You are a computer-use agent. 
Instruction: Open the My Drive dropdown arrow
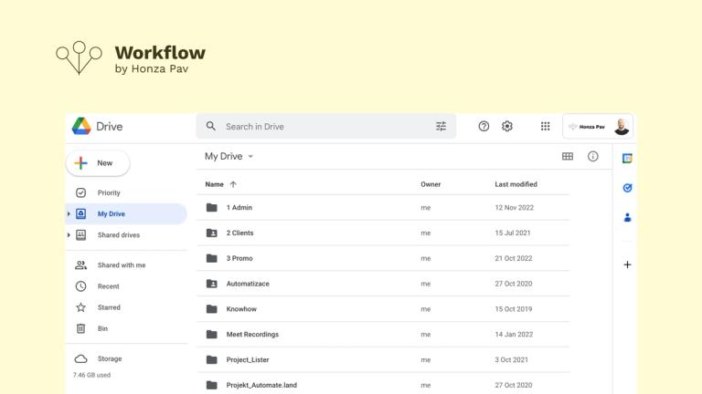pyautogui.click(x=250, y=156)
